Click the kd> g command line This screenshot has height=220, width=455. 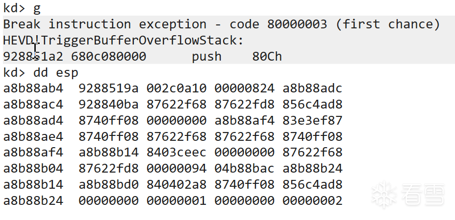(x=22, y=8)
